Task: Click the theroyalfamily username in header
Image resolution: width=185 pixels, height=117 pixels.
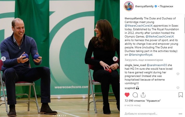Action: (x=144, y=6)
